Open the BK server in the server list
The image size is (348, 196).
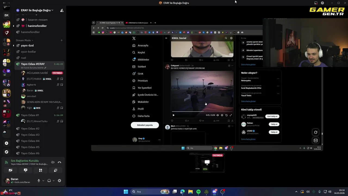tap(7, 15)
